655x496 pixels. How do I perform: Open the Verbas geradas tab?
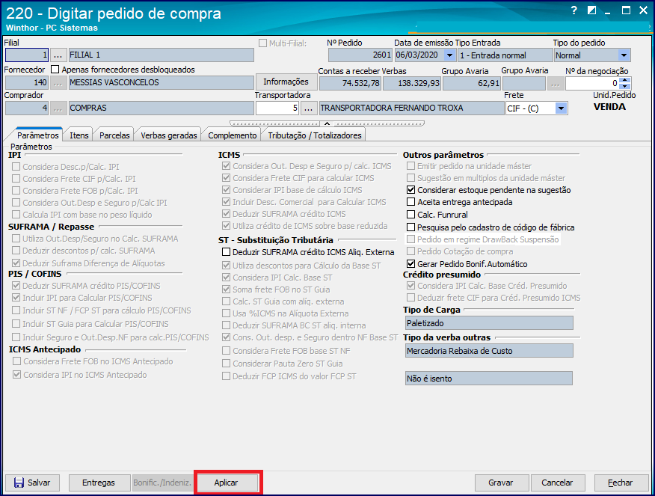[169, 135]
